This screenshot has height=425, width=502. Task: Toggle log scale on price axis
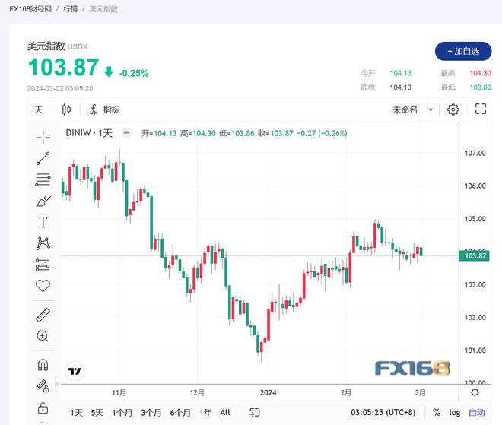point(455,412)
